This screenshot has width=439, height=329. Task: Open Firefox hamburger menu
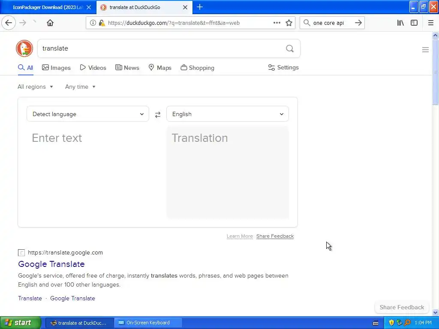pyautogui.click(x=430, y=23)
